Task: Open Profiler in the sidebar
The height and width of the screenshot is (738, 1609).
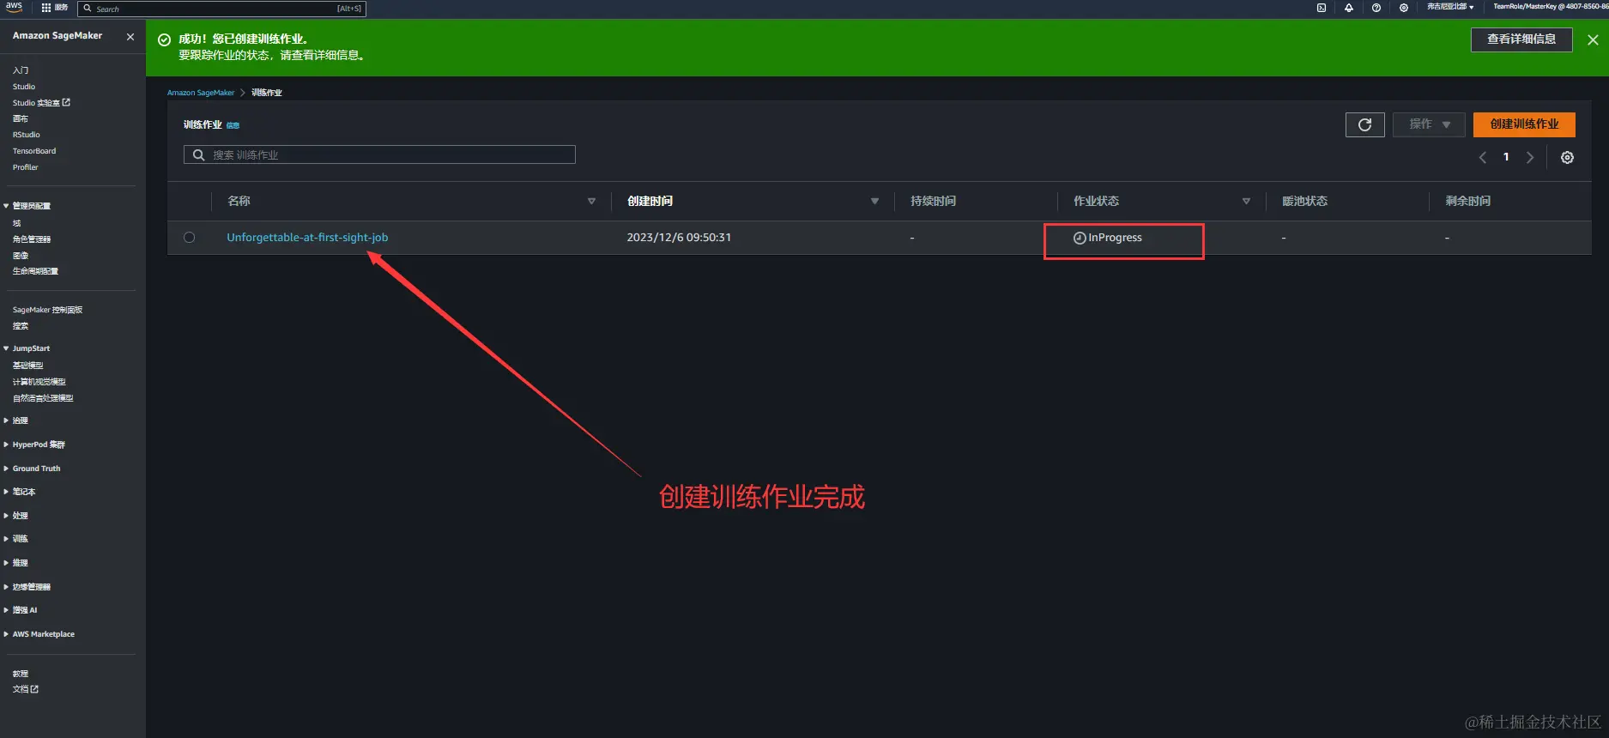Action: tap(26, 167)
